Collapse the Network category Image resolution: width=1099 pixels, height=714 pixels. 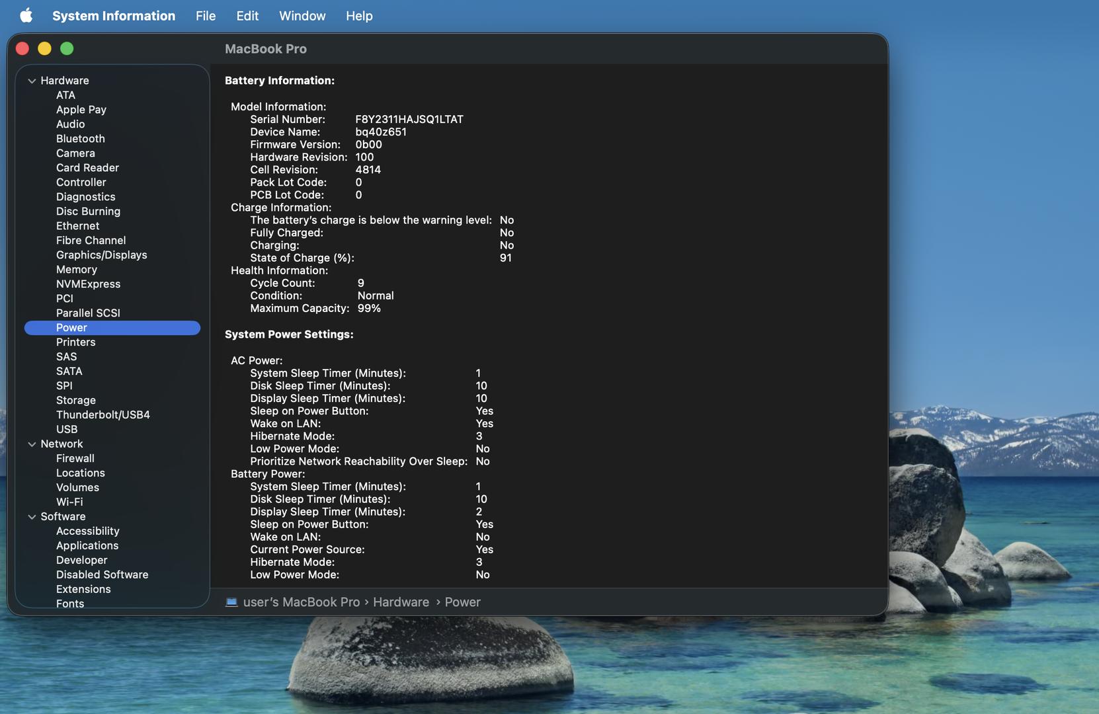[x=32, y=444]
